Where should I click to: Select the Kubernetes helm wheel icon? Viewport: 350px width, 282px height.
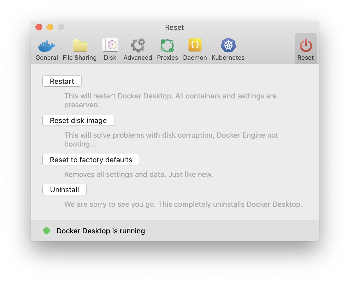click(x=228, y=45)
